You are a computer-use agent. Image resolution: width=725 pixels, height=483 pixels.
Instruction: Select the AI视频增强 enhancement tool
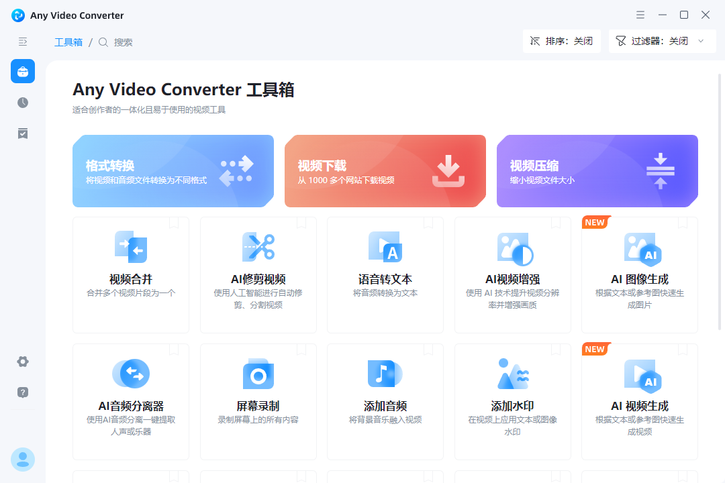[x=512, y=275]
